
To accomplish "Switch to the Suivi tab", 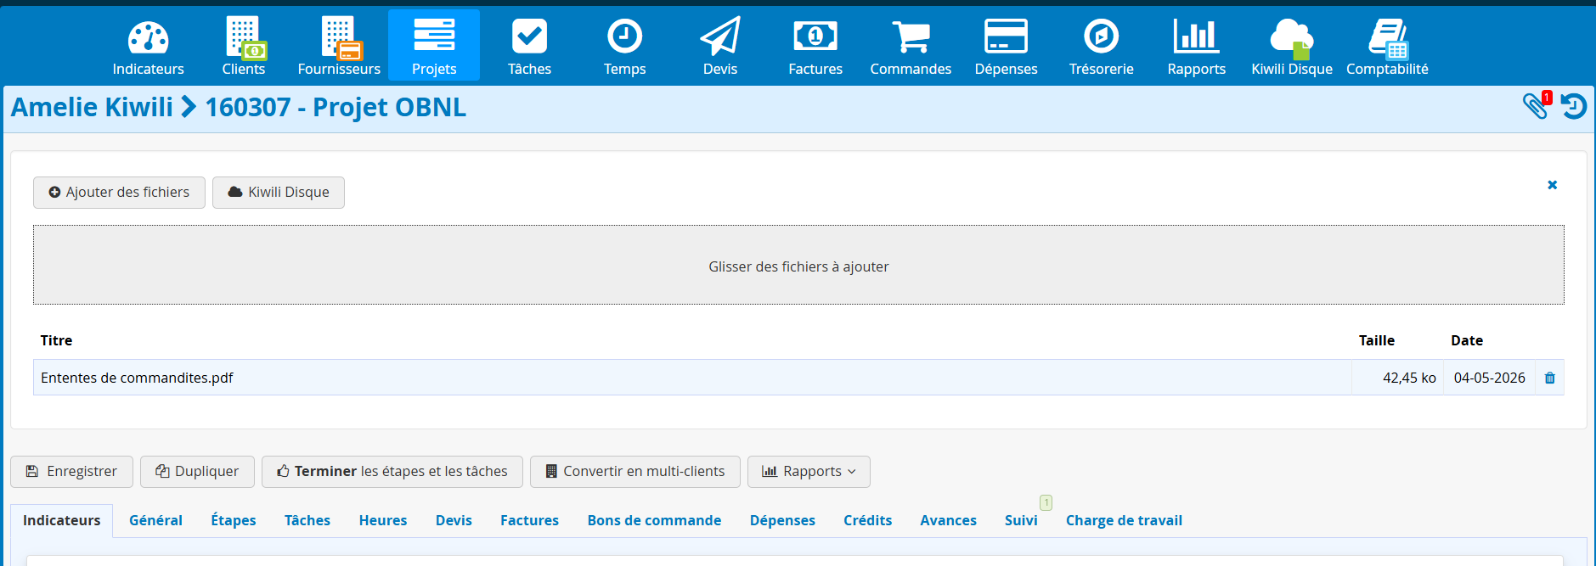I will (1021, 520).
